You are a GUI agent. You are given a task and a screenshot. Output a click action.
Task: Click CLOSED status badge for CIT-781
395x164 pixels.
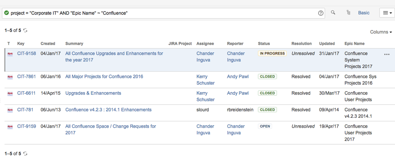267,109
